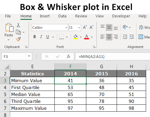Open Insert Function fx dialog

[x=69, y=56]
